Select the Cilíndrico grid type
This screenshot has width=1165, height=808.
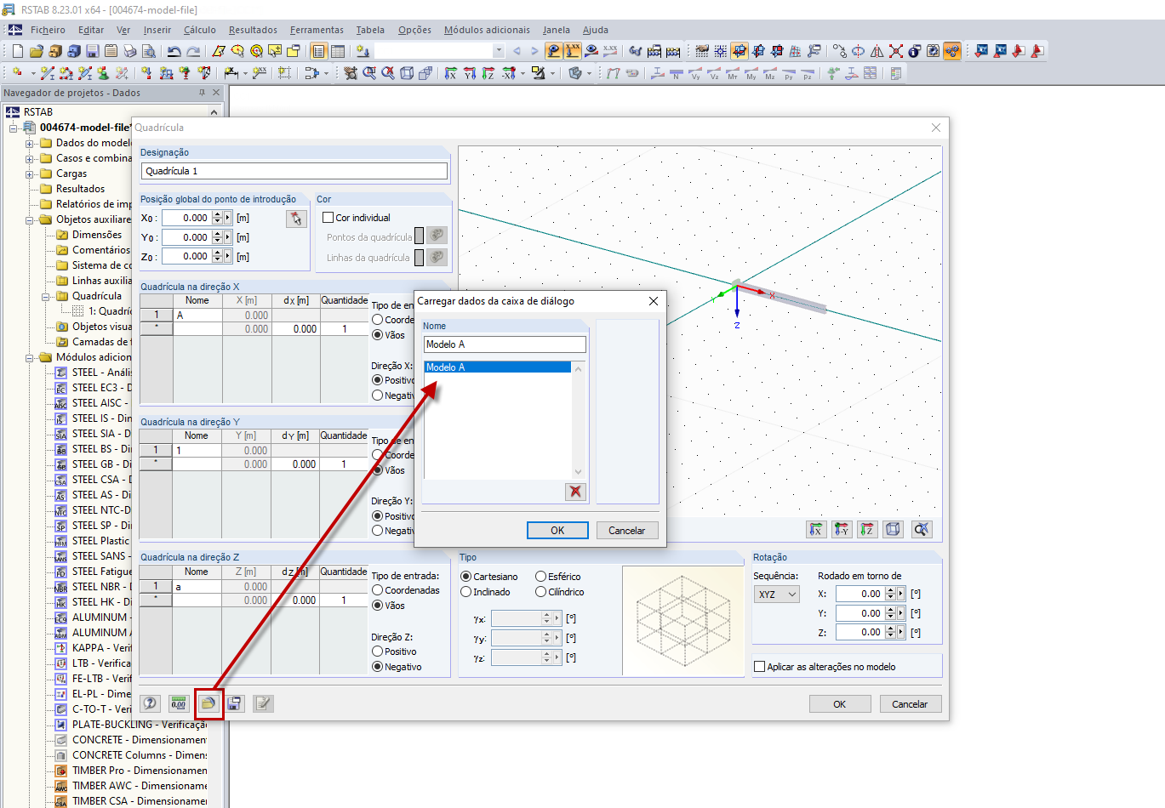(x=541, y=592)
